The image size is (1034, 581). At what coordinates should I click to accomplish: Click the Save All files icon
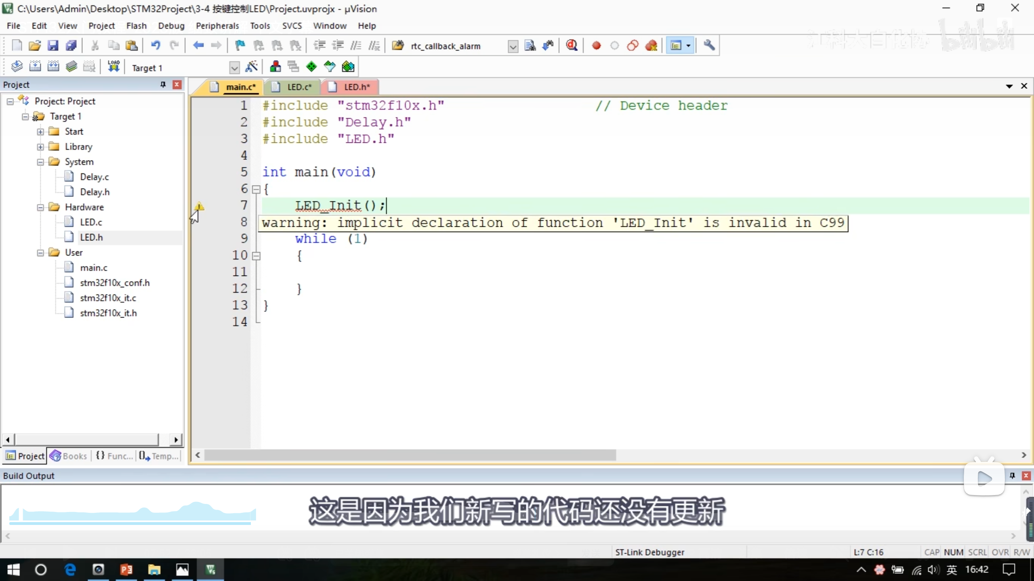[x=71, y=46]
